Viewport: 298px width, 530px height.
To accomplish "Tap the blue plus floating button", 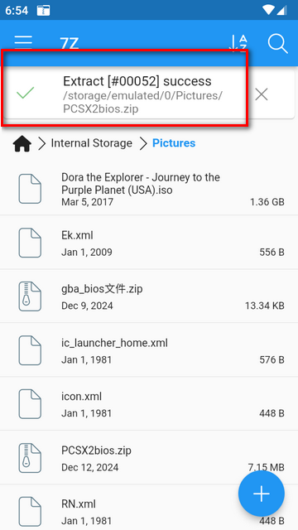I will 262,494.
